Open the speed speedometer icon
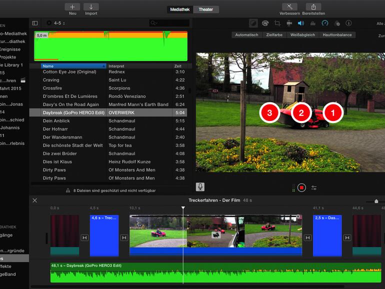The image size is (385, 289). click(x=325, y=23)
